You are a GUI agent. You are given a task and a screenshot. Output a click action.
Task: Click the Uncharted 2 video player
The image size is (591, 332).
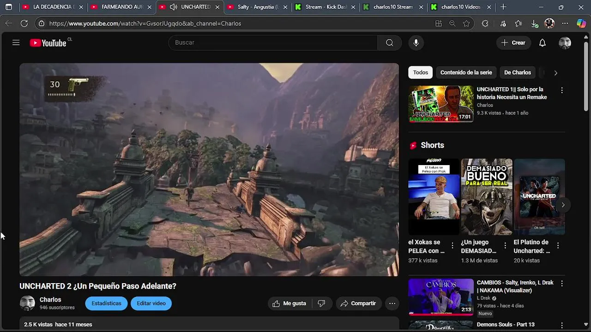(x=209, y=170)
